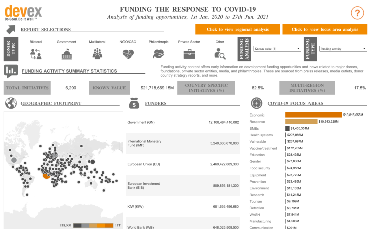The width and height of the screenshot is (371, 229).
Task: Select the European Union (EU) funder row
Action: 183,164
